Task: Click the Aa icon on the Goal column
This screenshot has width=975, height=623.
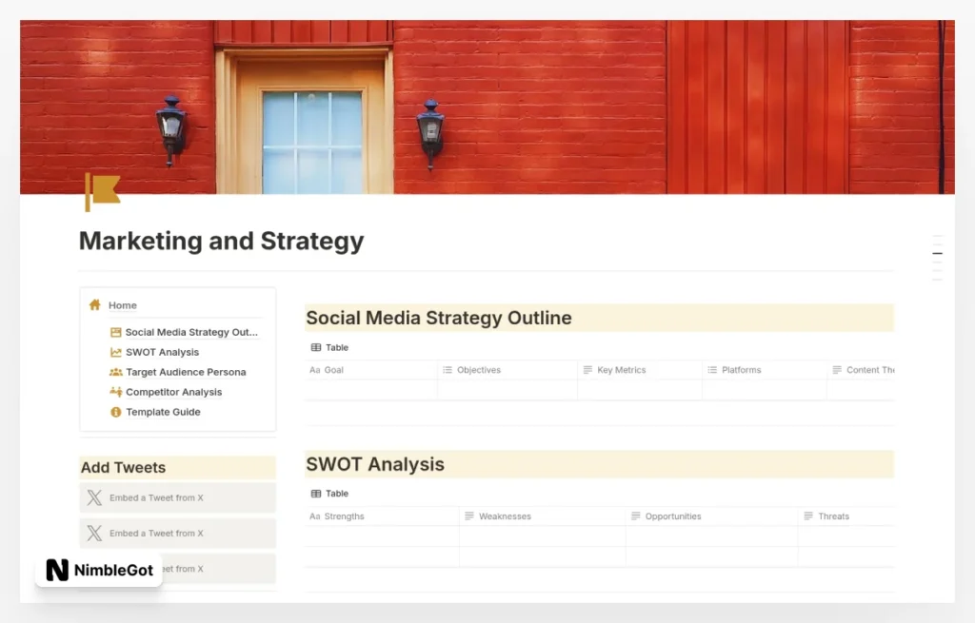Action: point(315,370)
